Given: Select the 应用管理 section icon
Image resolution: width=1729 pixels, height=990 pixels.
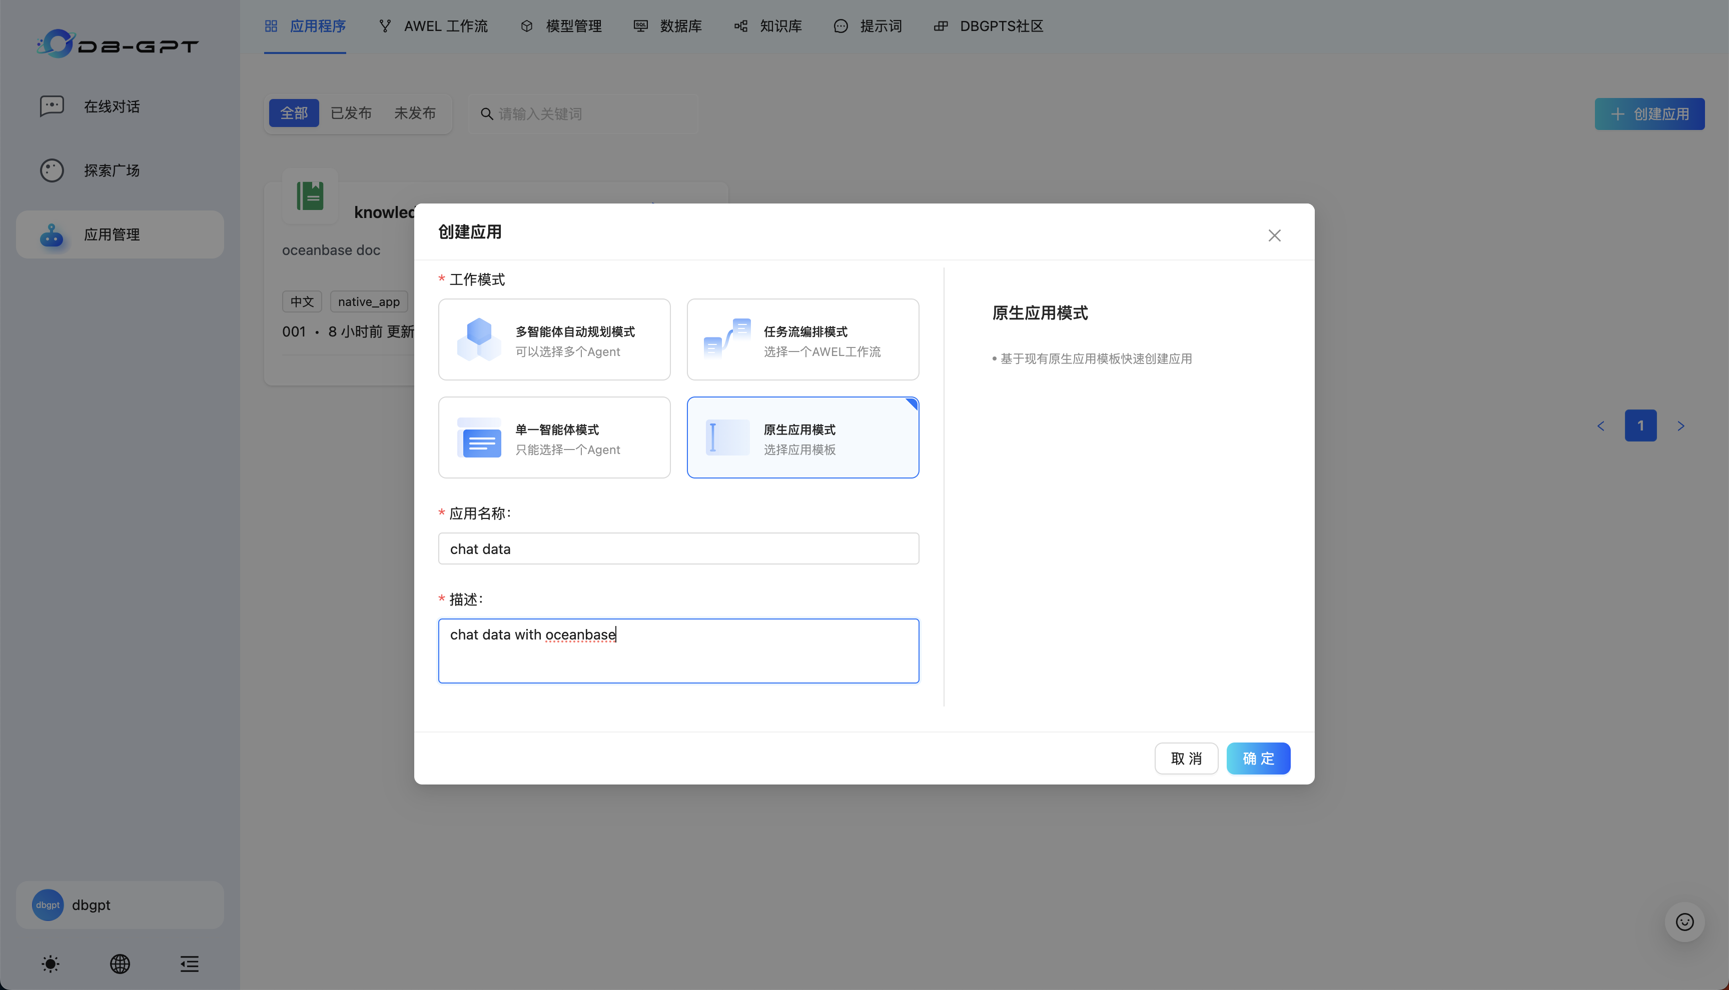Looking at the screenshot, I should 52,234.
